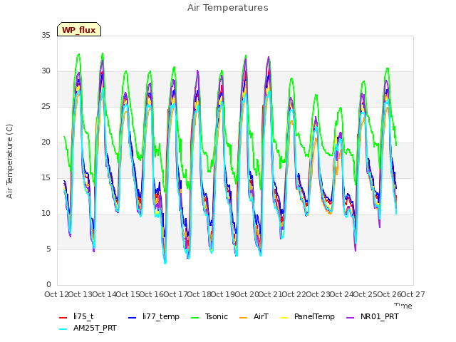The height and width of the screenshot is (342, 456).
Task: Click the Air Temperatures chart title
Action: (x=228, y=8)
